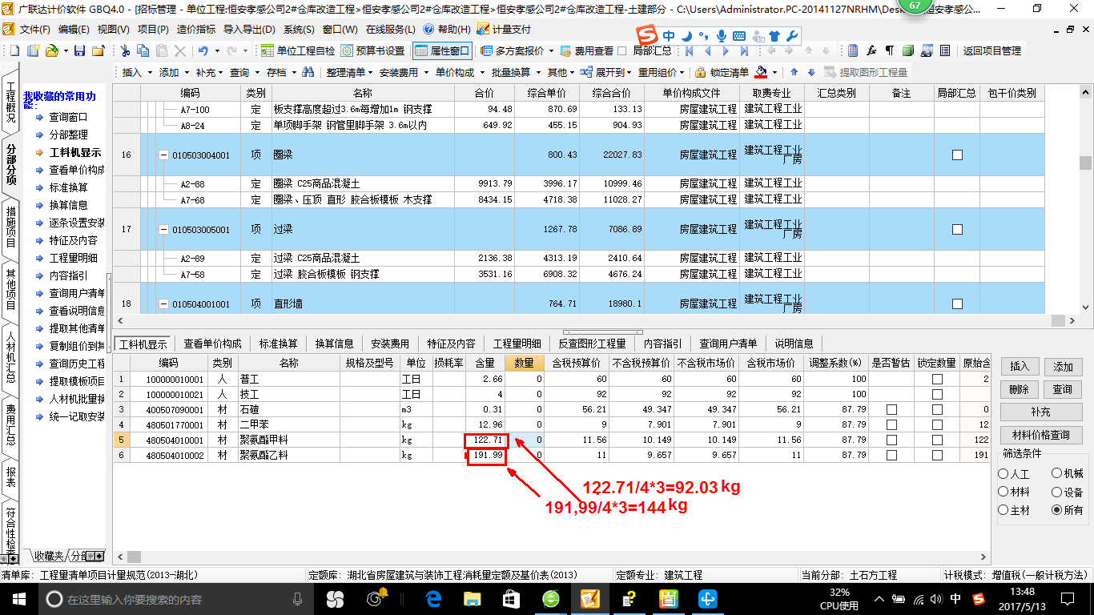The image size is (1094, 615).
Task: Open the fill color dropdown arrow
Action: 773,72
